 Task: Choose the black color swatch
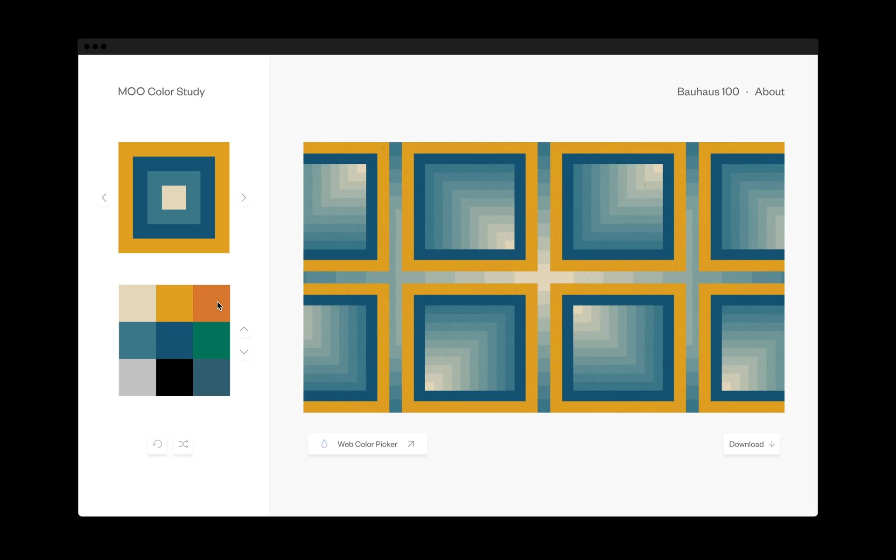point(174,377)
